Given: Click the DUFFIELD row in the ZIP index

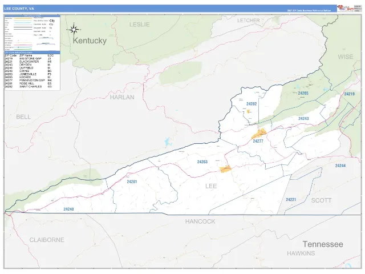Looking at the screenshot, I should pos(29,68).
